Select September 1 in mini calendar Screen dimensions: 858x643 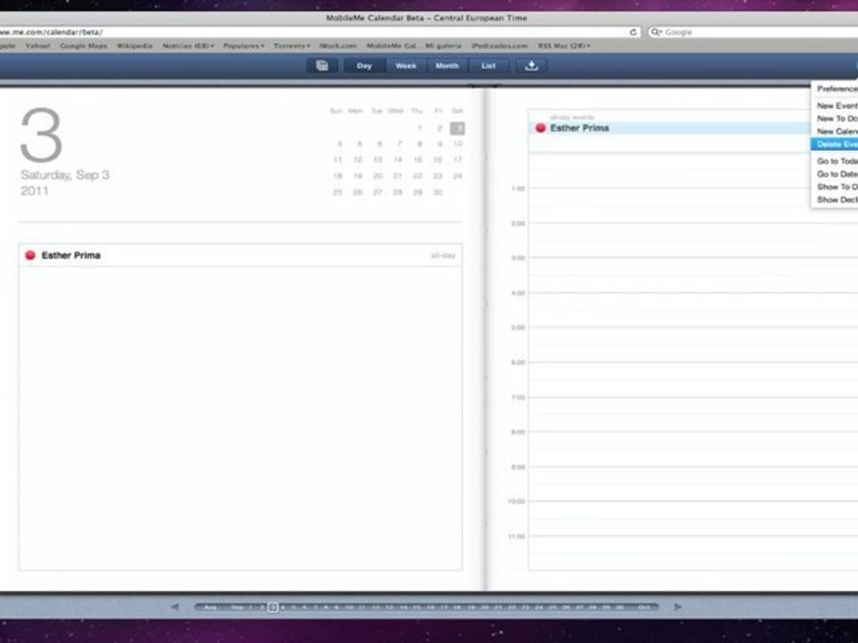(420, 128)
